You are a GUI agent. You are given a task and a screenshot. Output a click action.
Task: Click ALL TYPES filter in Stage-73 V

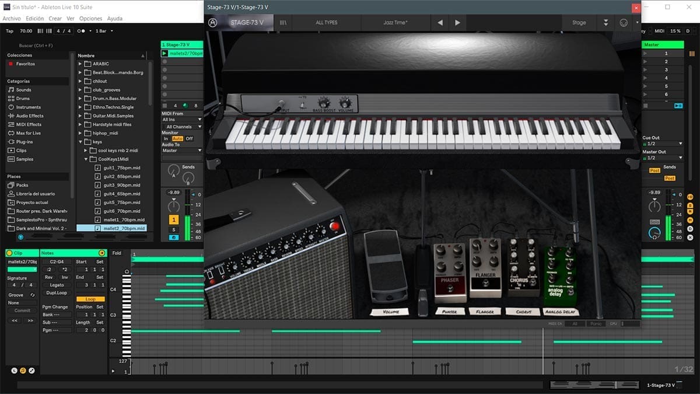tap(327, 23)
